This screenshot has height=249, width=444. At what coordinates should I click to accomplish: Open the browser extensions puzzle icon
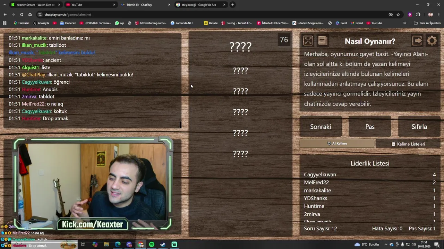pos(418,15)
